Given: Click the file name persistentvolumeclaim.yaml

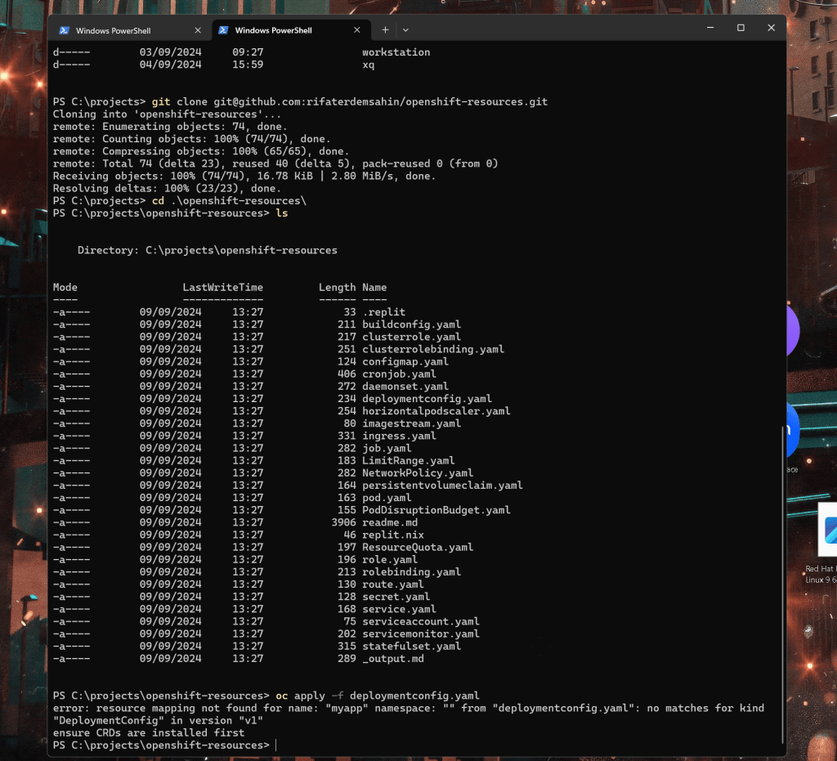Looking at the screenshot, I should click(442, 485).
